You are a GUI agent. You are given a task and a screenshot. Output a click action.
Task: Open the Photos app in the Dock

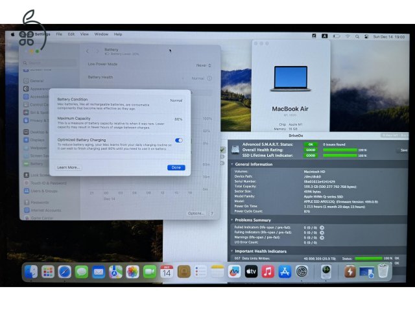132,271
